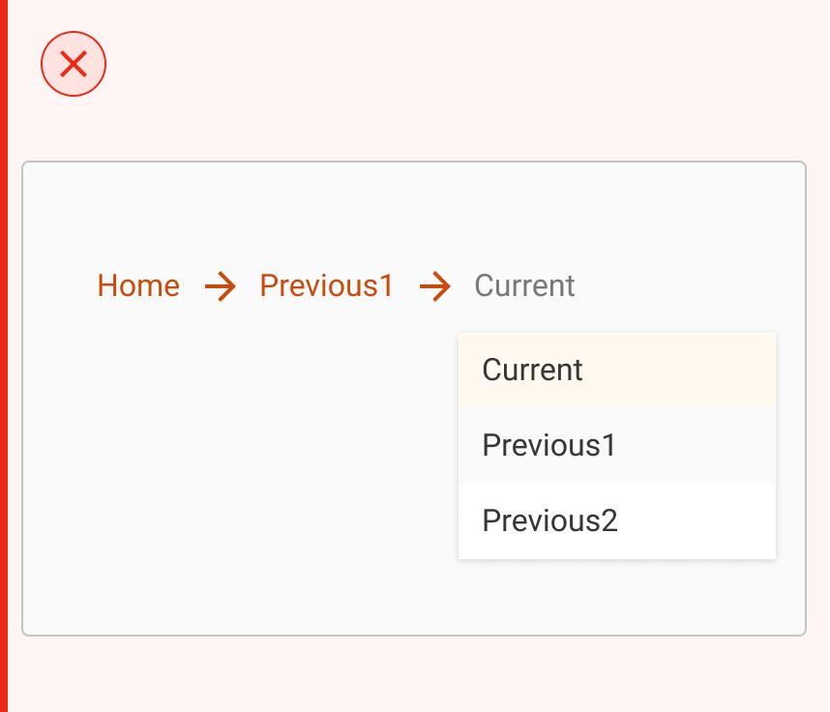Open the Previous1 breadcrumb link
Image resolution: width=830 pixels, height=712 pixels.
click(x=327, y=286)
